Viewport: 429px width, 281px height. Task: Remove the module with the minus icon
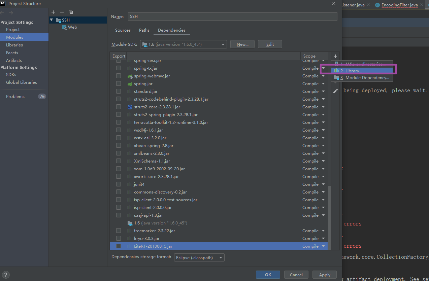[62, 12]
